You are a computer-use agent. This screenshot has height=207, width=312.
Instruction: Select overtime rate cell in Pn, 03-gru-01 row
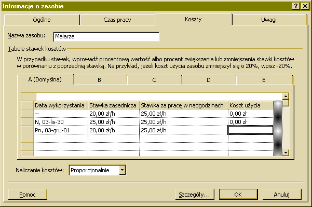click(184, 130)
